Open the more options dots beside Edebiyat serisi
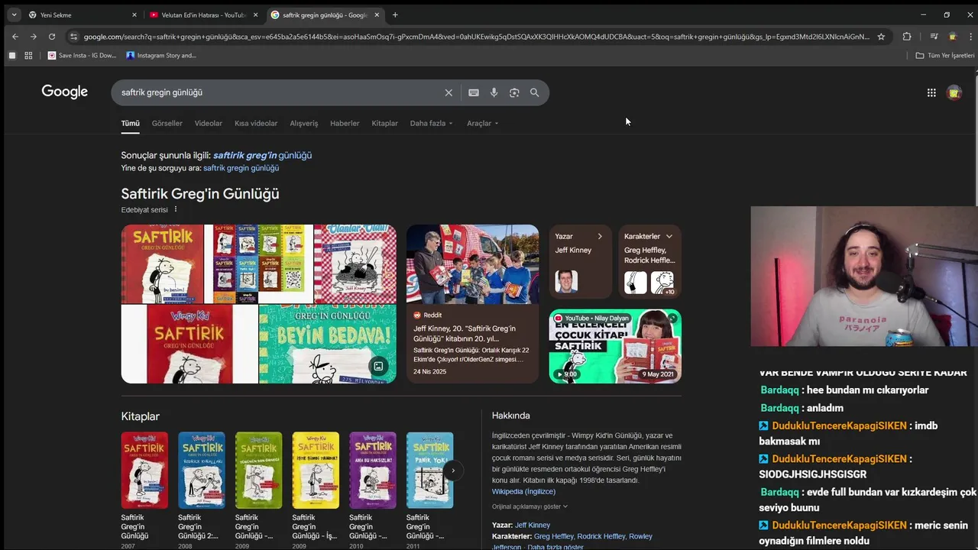Screen dimensions: 978x550 pyautogui.click(x=175, y=209)
